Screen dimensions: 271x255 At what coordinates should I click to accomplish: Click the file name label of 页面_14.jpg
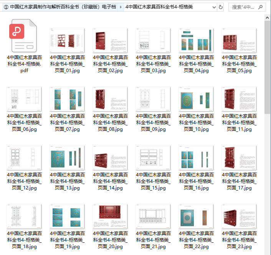pyautogui.click(x=110, y=181)
